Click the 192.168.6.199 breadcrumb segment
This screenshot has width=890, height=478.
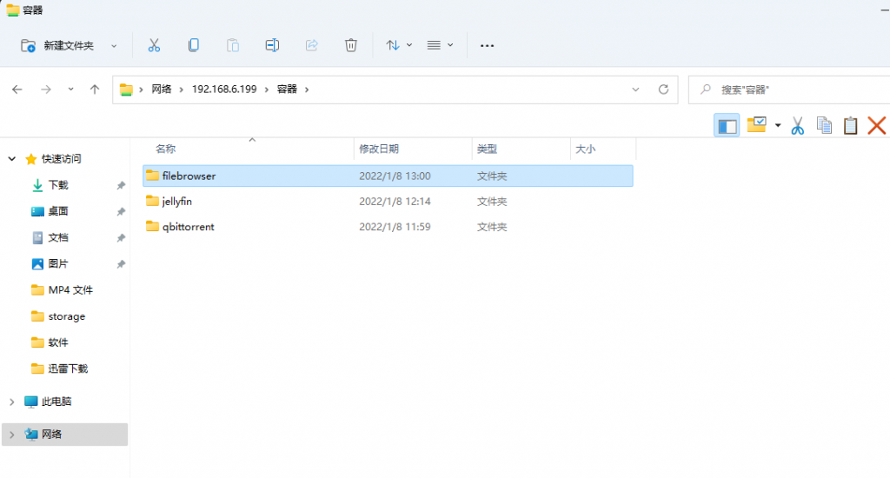(x=224, y=90)
